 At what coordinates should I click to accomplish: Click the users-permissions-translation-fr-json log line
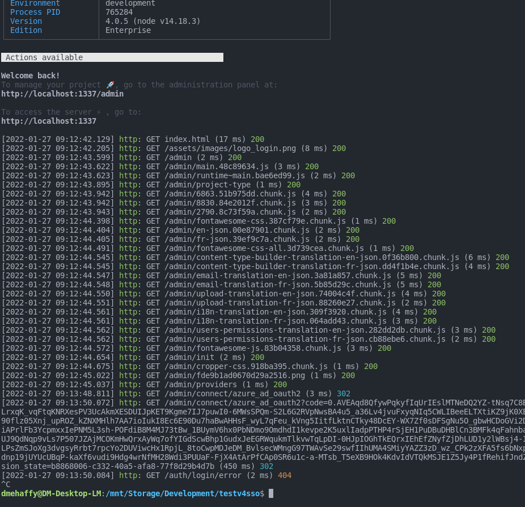[x=248, y=339]
